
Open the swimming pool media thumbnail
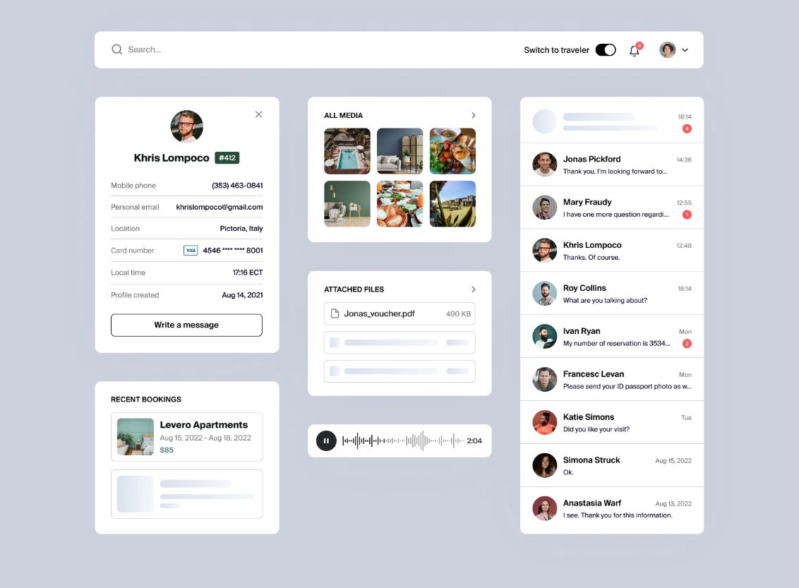tap(347, 151)
